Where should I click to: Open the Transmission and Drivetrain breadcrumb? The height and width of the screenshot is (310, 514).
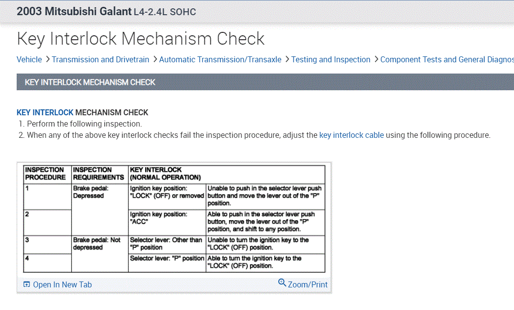101,59
